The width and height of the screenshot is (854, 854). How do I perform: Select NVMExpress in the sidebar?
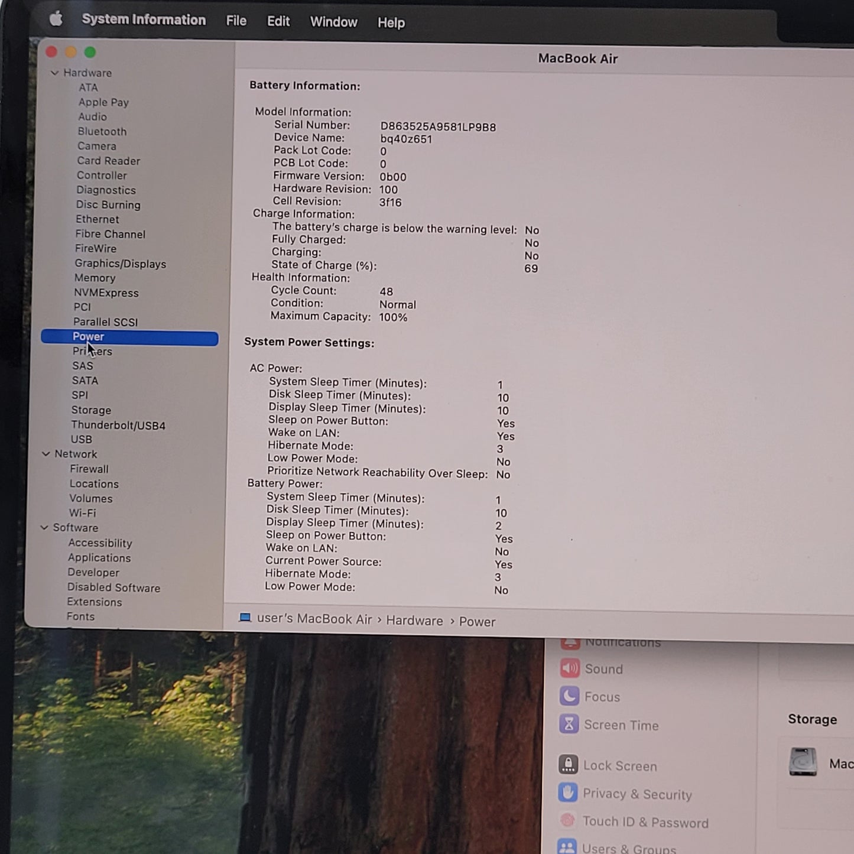[x=106, y=293]
